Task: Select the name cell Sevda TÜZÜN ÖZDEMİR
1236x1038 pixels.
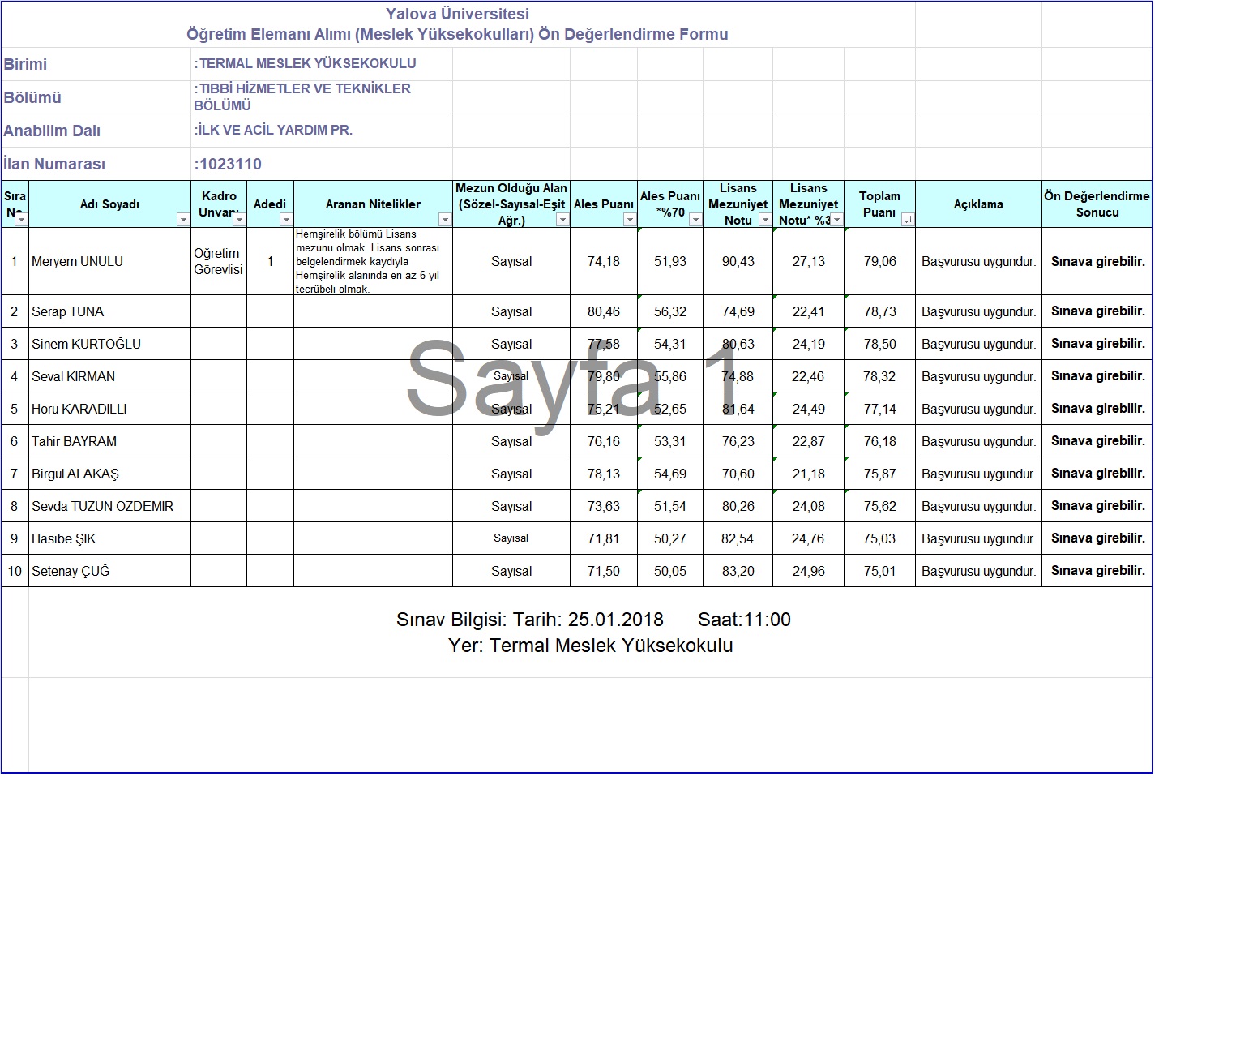Action: [109, 506]
